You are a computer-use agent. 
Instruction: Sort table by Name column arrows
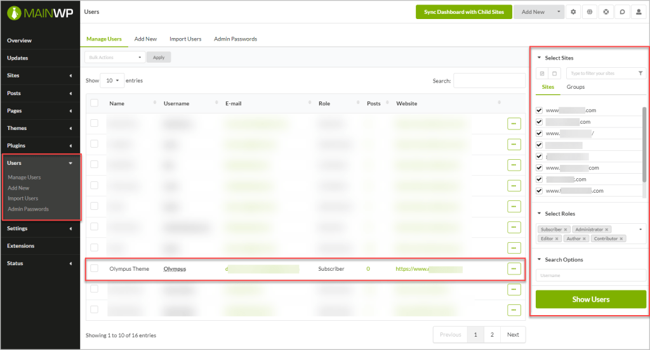click(x=155, y=103)
